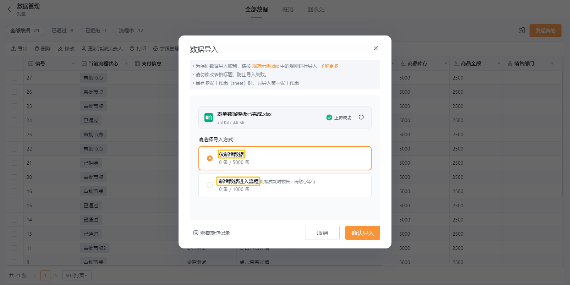The width and height of the screenshot is (570, 285).
Task: Click the 查看操作记录 icon
Action: [x=196, y=233]
